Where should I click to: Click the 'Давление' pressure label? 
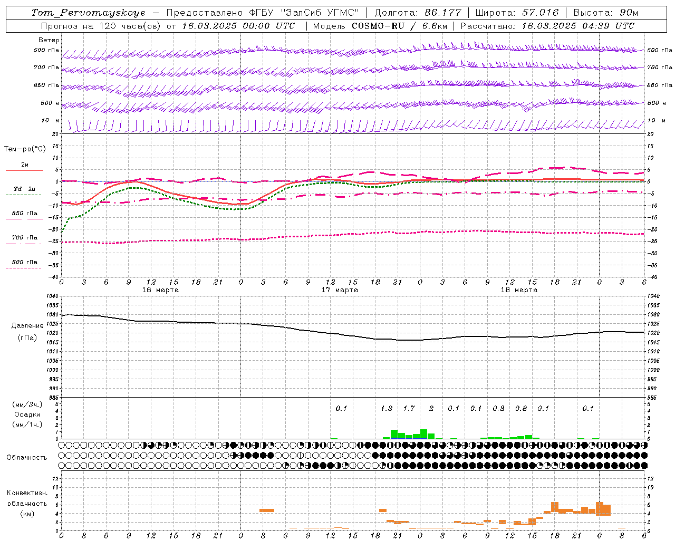(x=26, y=326)
